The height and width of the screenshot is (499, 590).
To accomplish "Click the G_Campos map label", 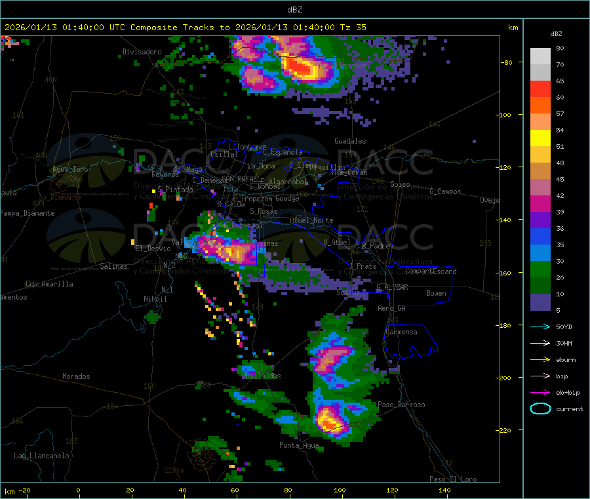I will pos(445,191).
